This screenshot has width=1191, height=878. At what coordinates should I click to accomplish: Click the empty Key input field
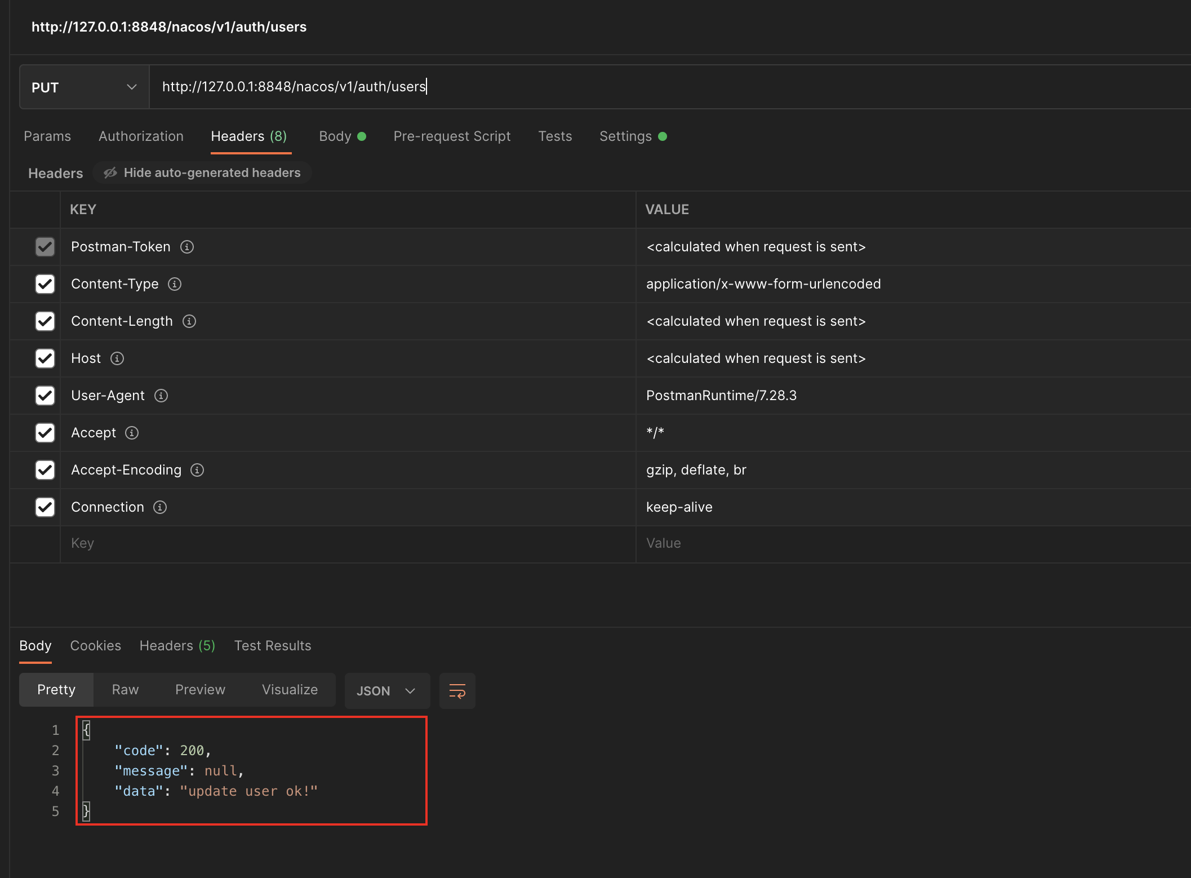[225, 543]
